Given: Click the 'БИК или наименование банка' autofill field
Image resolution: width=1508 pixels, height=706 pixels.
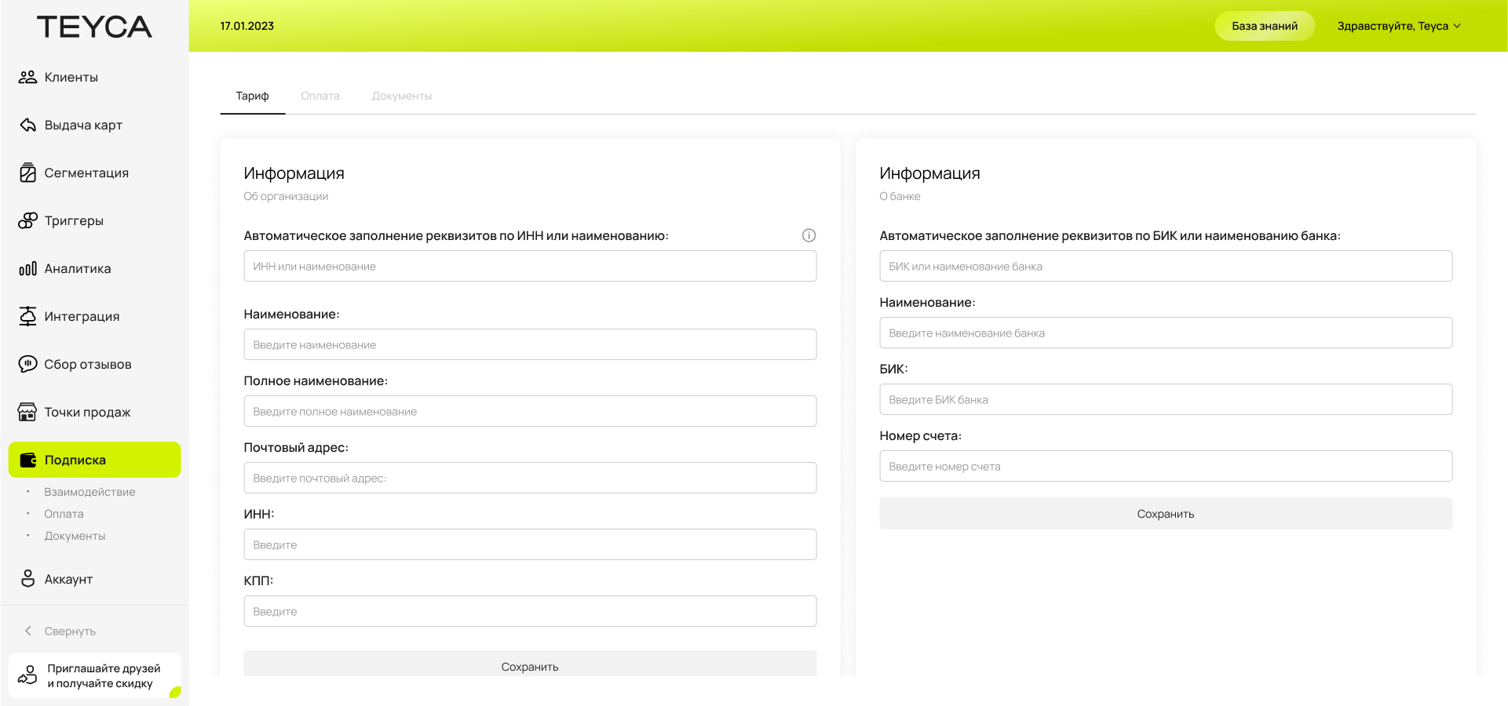Looking at the screenshot, I should click(1165, 267).
